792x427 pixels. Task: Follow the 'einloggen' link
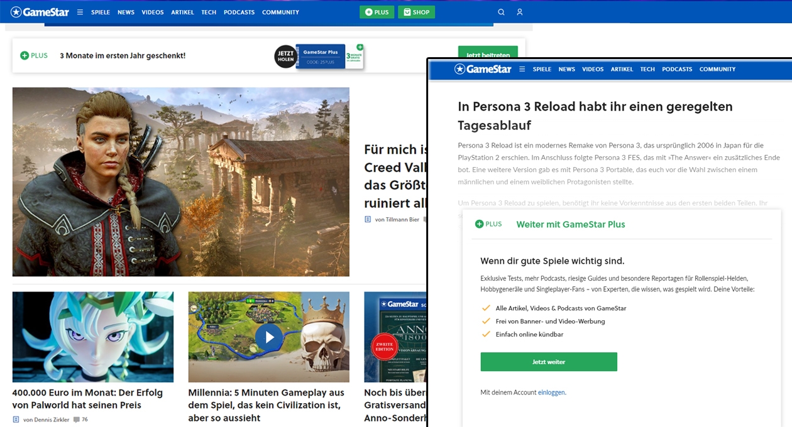click(551, 392)
